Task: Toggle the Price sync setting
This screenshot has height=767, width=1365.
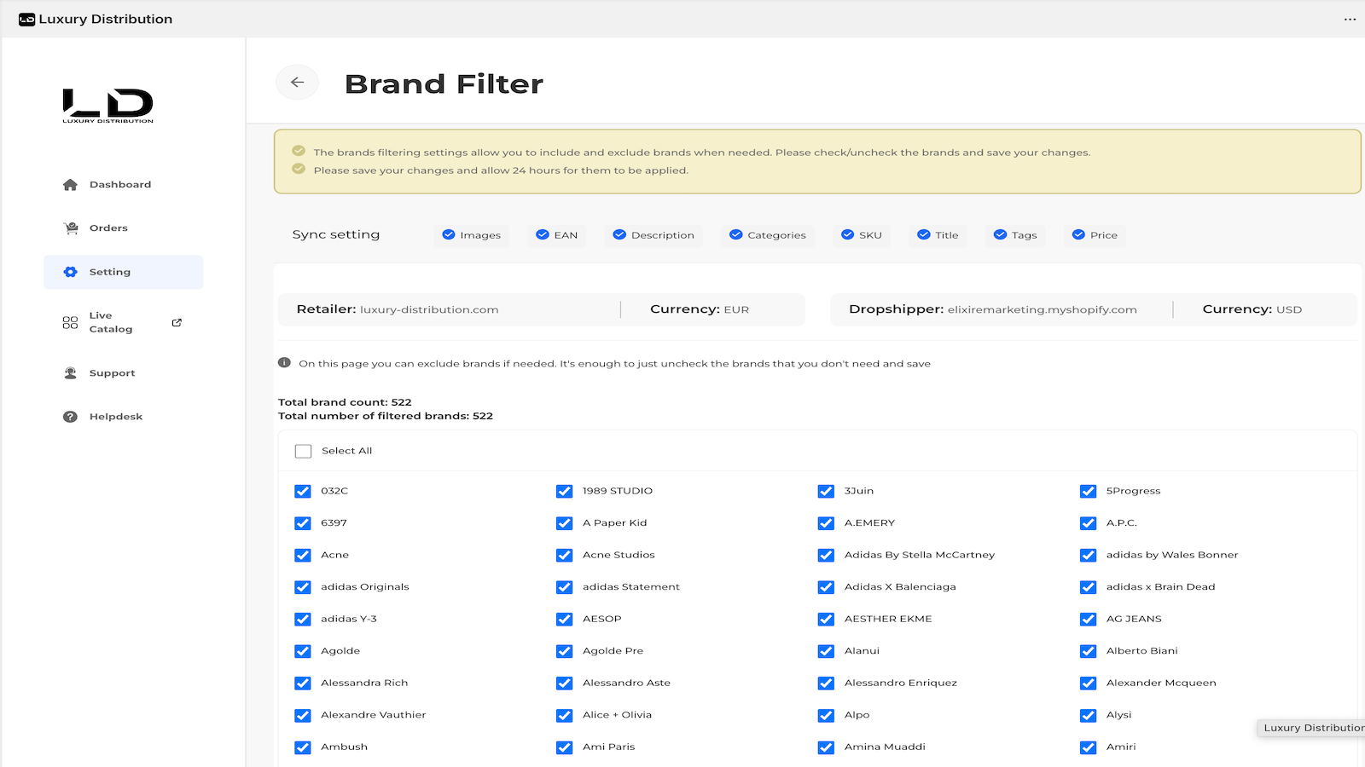Action: 1095,235
